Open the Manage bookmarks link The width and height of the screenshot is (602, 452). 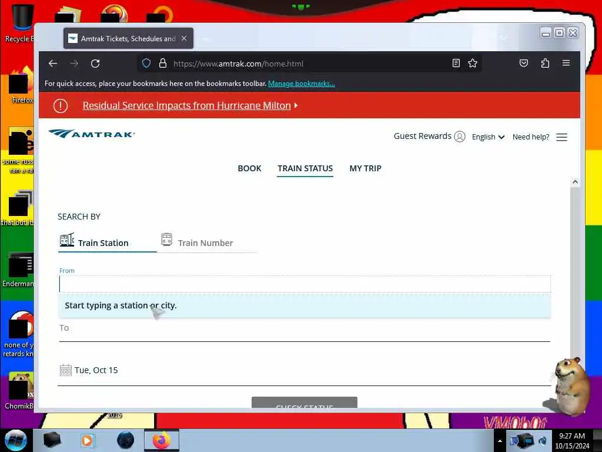click(302, 84)
